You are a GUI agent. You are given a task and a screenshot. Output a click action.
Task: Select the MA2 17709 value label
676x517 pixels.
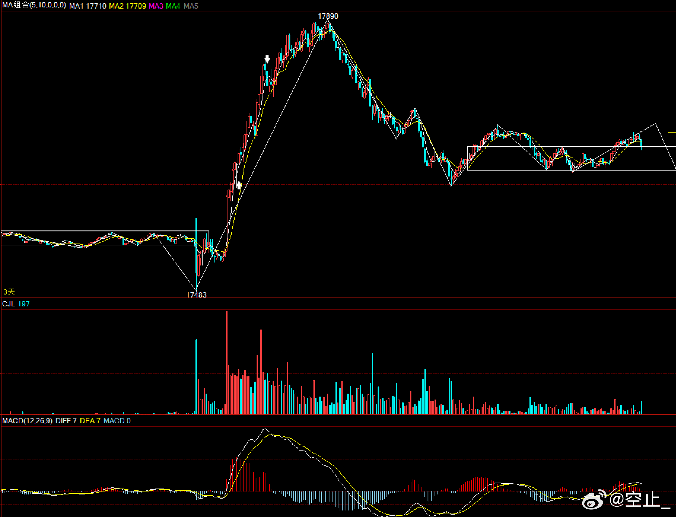[x=127, y=6]
